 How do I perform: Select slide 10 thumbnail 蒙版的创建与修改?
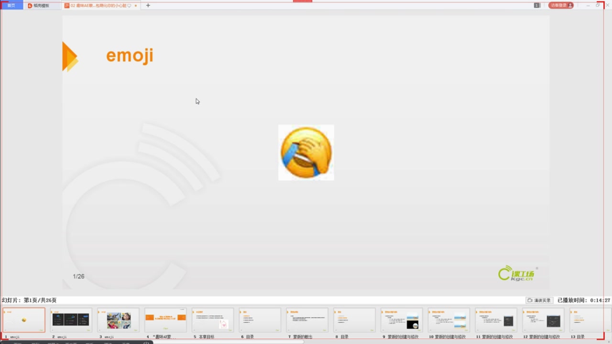[x=449, y=320]
